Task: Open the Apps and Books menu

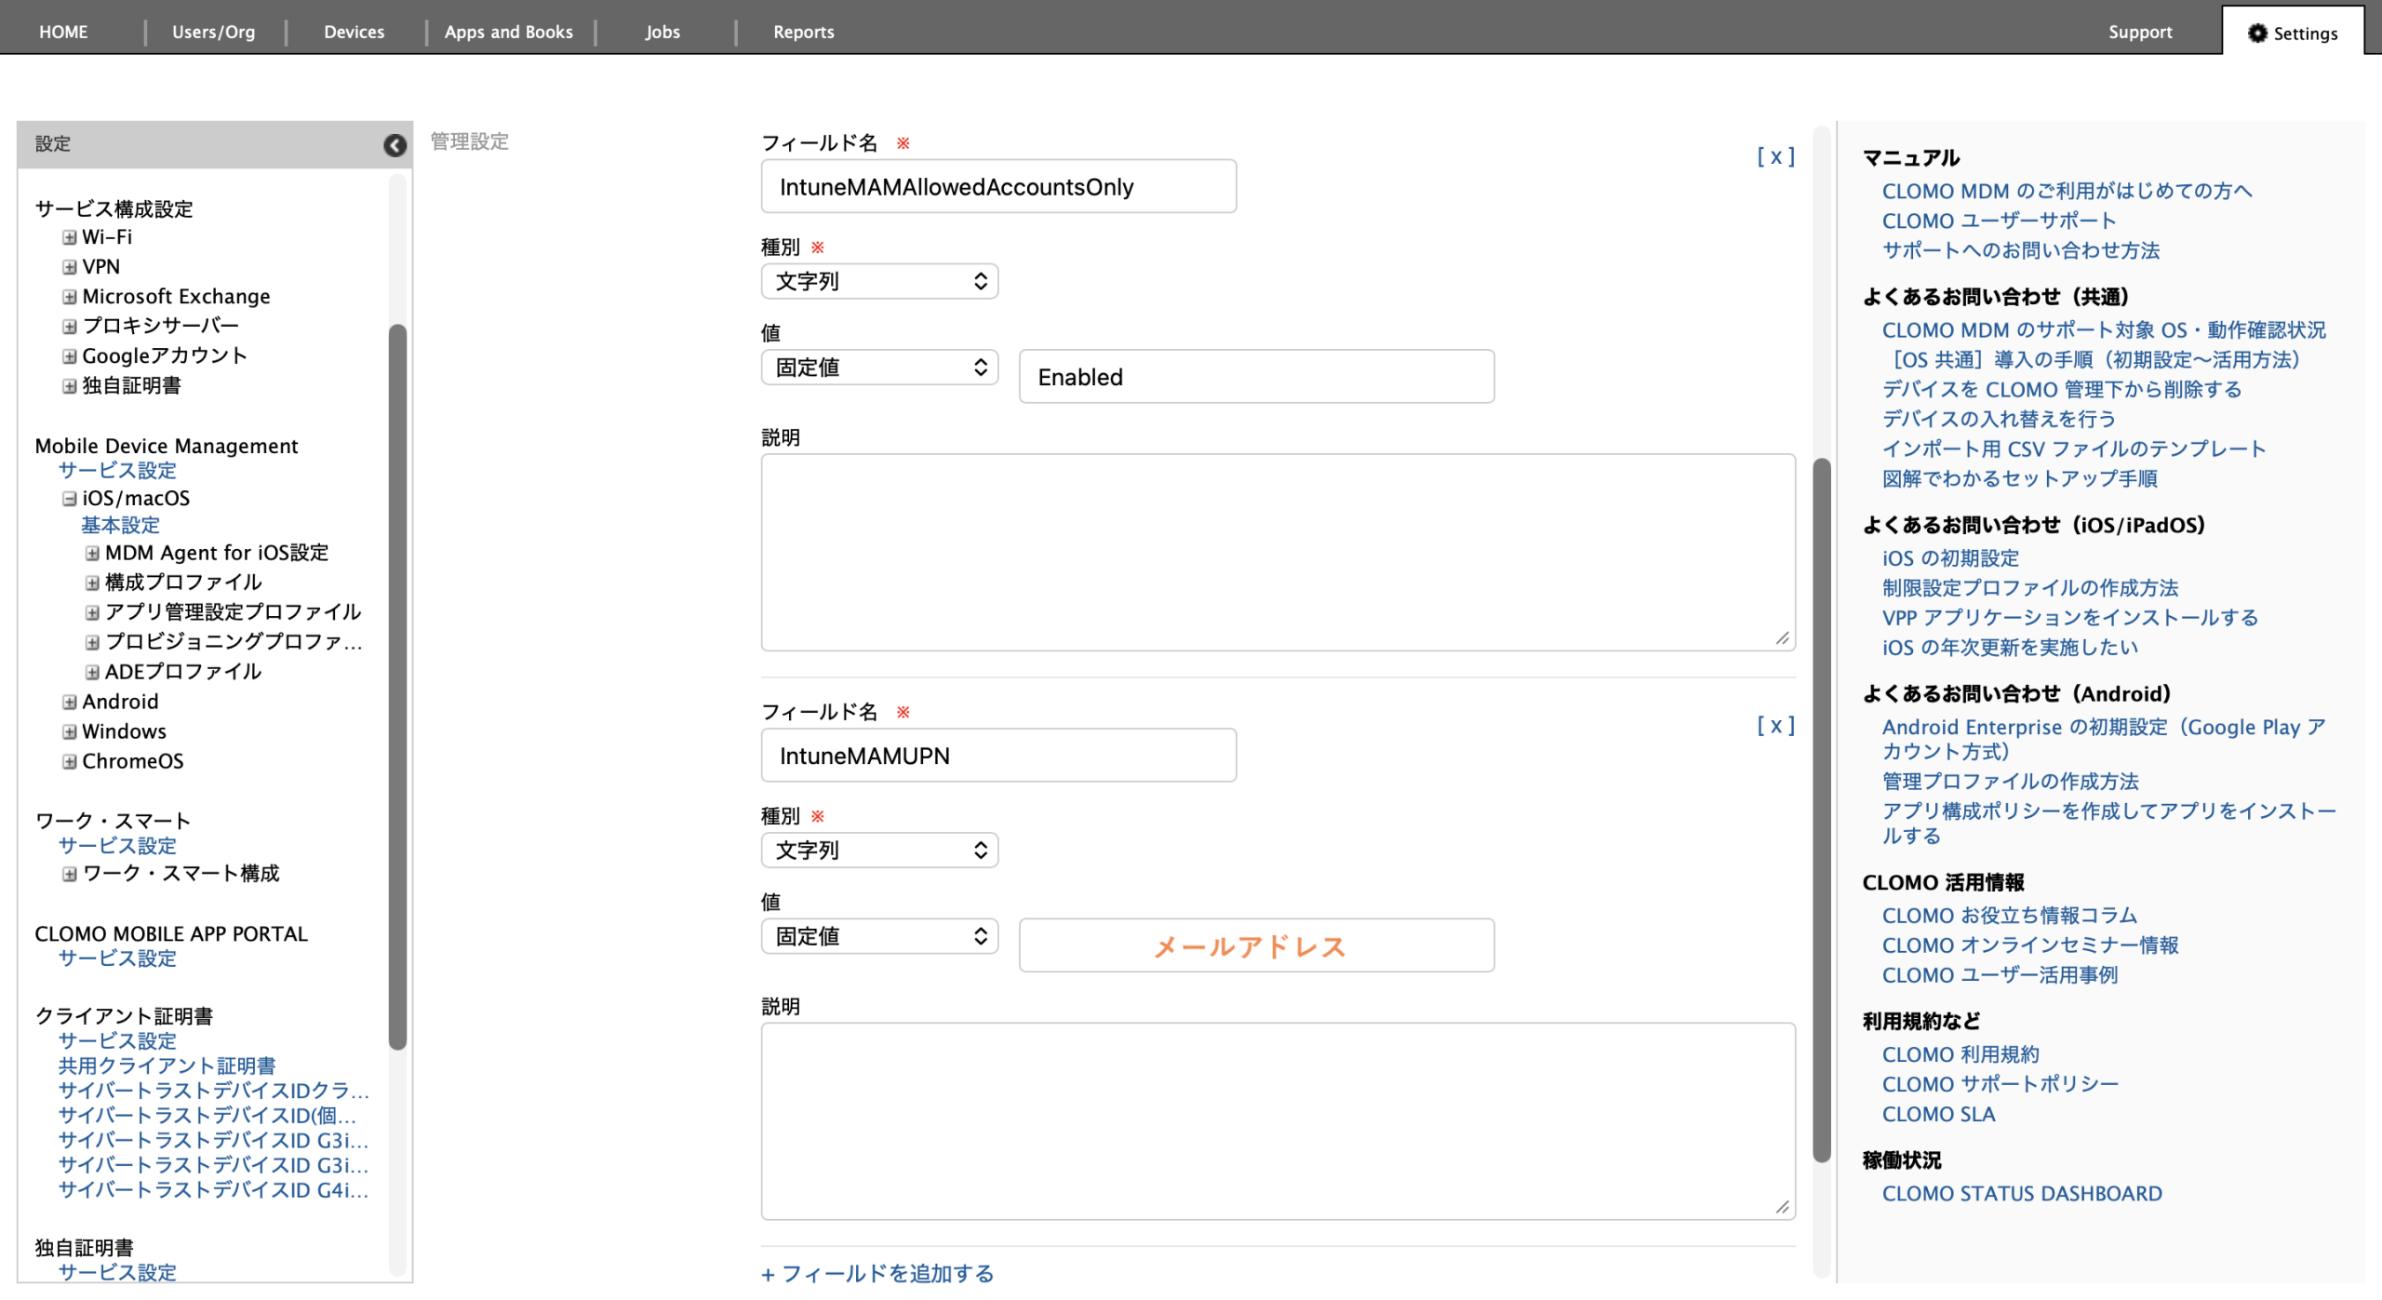Action: 508,32
